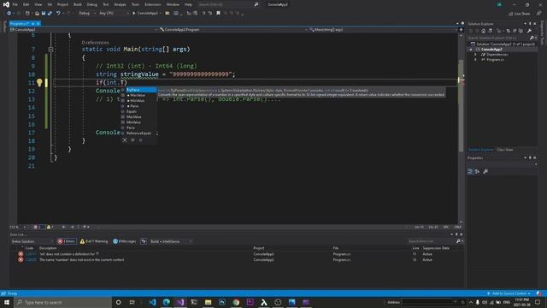Viewport: 547px width, 308px height.
Task: Collapse the Main method outline box
Action: click(x=51, y=50)
